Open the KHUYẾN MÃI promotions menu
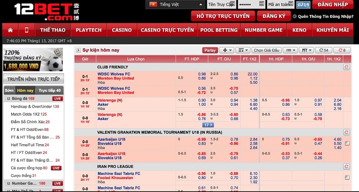359x192 pixels. coord(333,30)
